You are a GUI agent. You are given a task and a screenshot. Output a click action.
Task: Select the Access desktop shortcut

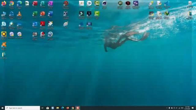click(35, 4)
